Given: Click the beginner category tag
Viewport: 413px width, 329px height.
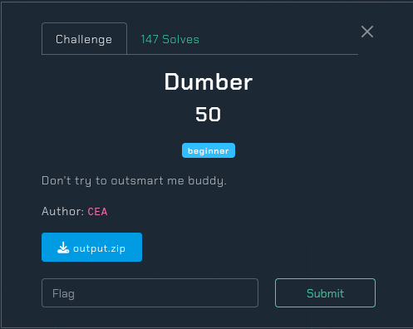Looking at the screenshot, I should click(209, 150).
